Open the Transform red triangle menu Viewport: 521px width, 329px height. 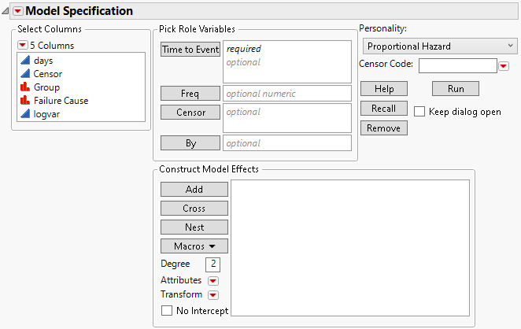[x=212, y=295]
